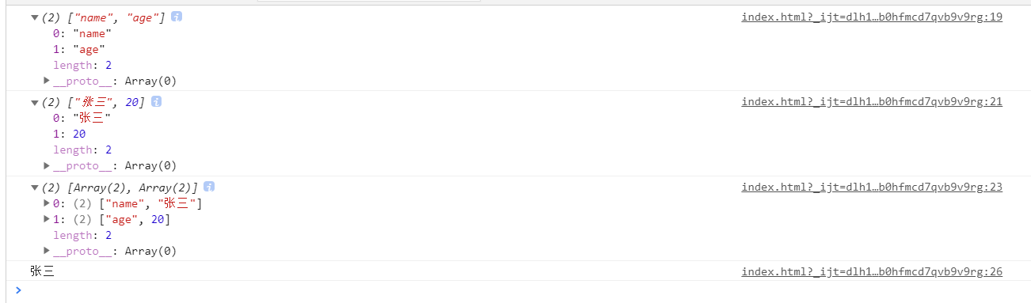Select the 张三 text log output

click(43, 271)
